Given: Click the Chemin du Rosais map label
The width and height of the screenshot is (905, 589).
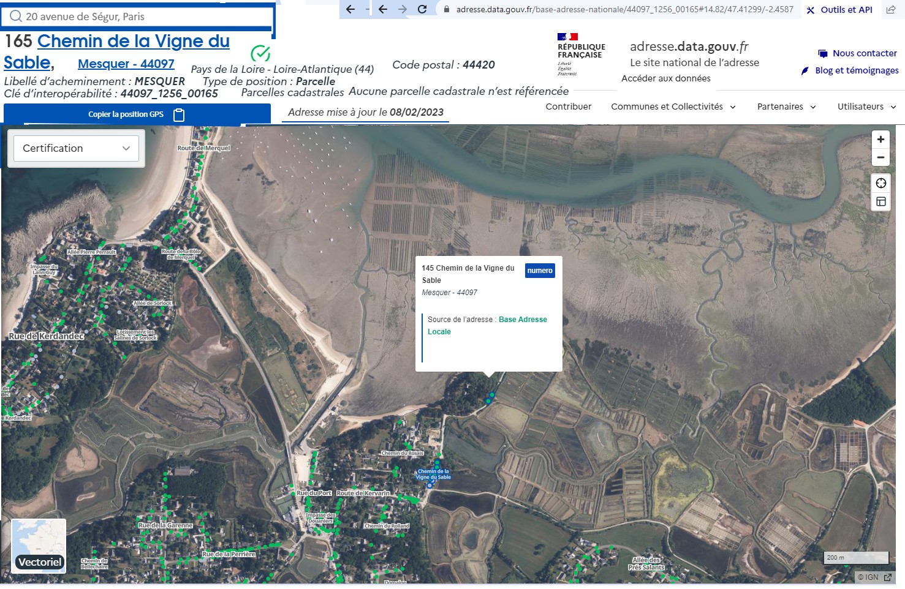Looking at the screenshot, I should (403, 453).
